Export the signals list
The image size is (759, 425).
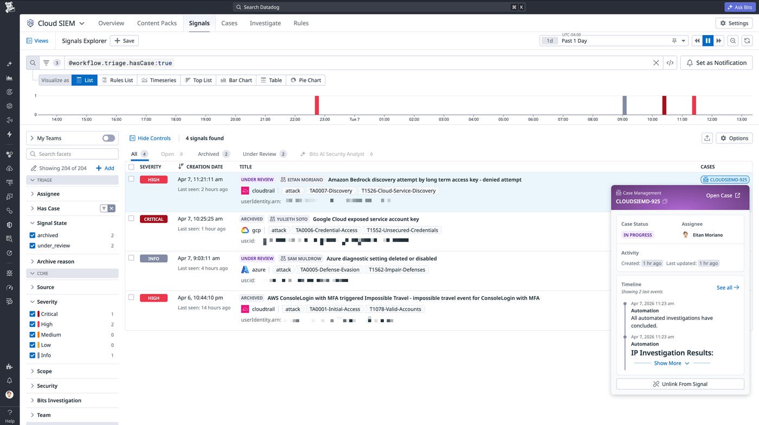pos(707,138)
